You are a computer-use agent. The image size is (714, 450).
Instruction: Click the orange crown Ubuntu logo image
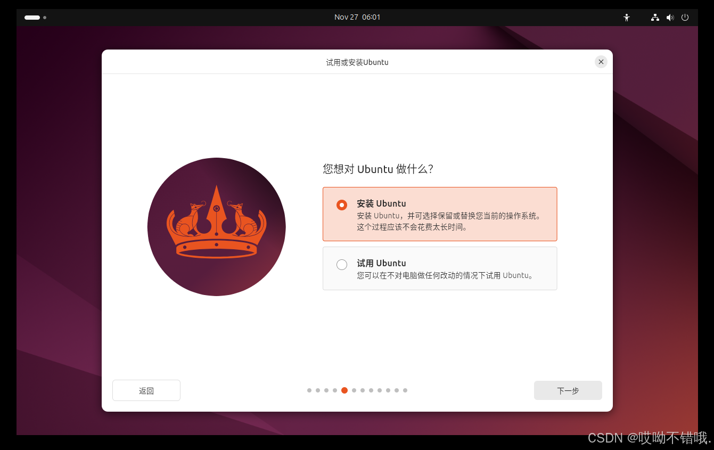click(x=216, y=226)
